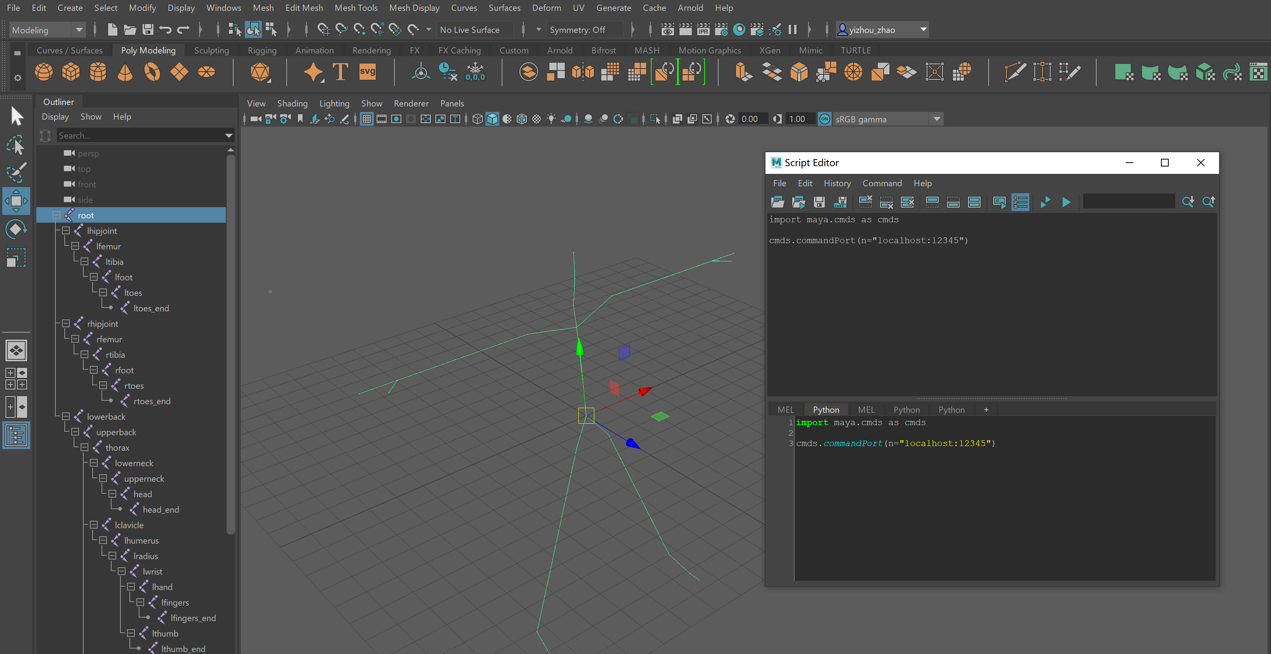
Task: Click the Script Editor search field
Action: tap(1128, 202)
